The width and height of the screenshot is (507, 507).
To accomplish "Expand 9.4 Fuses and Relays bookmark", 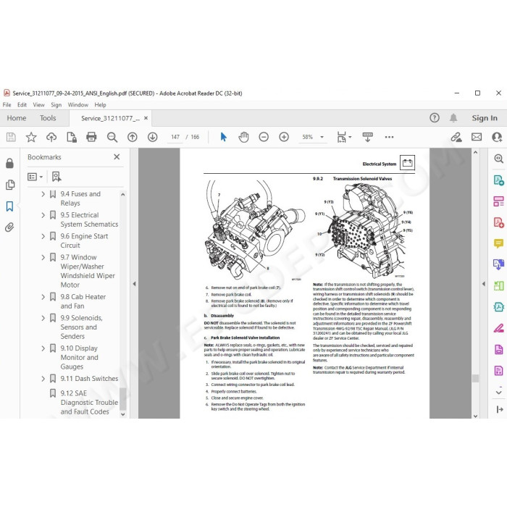I will pos(43,194).
